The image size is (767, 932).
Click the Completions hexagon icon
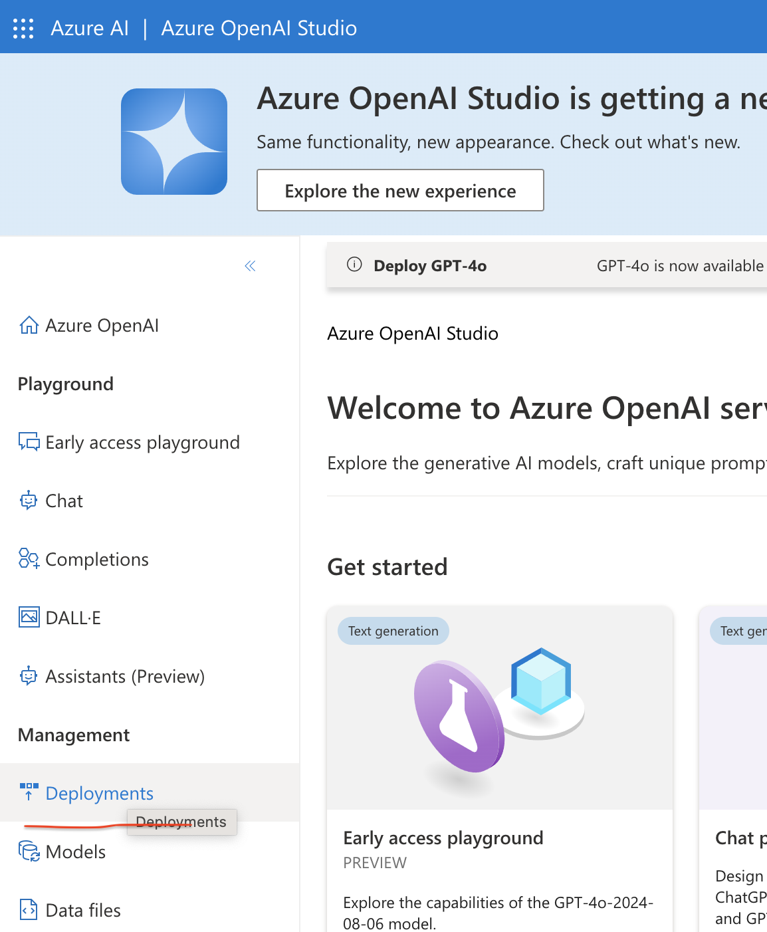(29, 559)
